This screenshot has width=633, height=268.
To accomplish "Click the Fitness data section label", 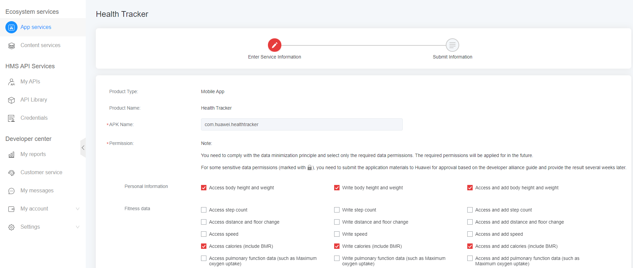I will [137, 208].
